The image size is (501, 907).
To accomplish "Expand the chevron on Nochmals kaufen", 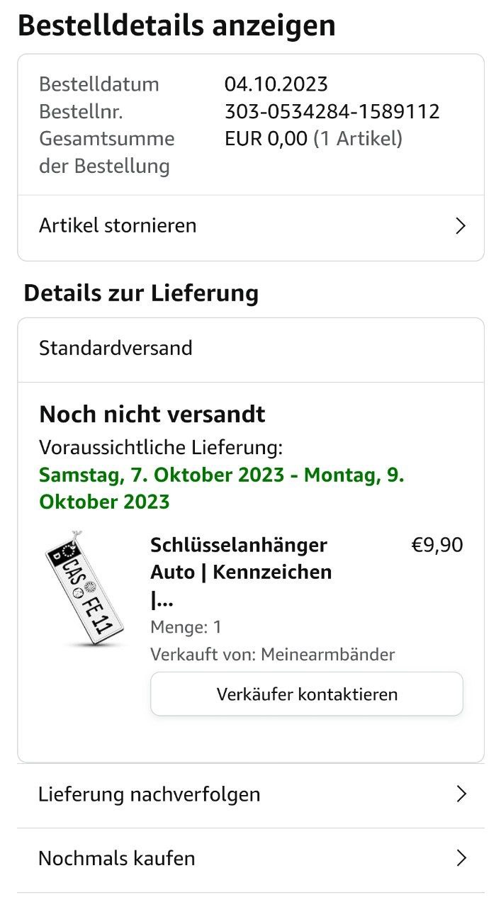I will [461, 858].
